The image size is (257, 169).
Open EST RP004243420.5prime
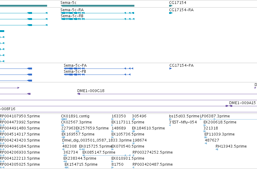pos(20,140)
